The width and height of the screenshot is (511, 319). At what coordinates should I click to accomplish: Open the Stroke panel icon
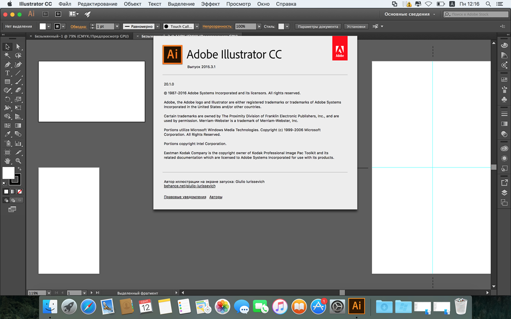point(504,114)
